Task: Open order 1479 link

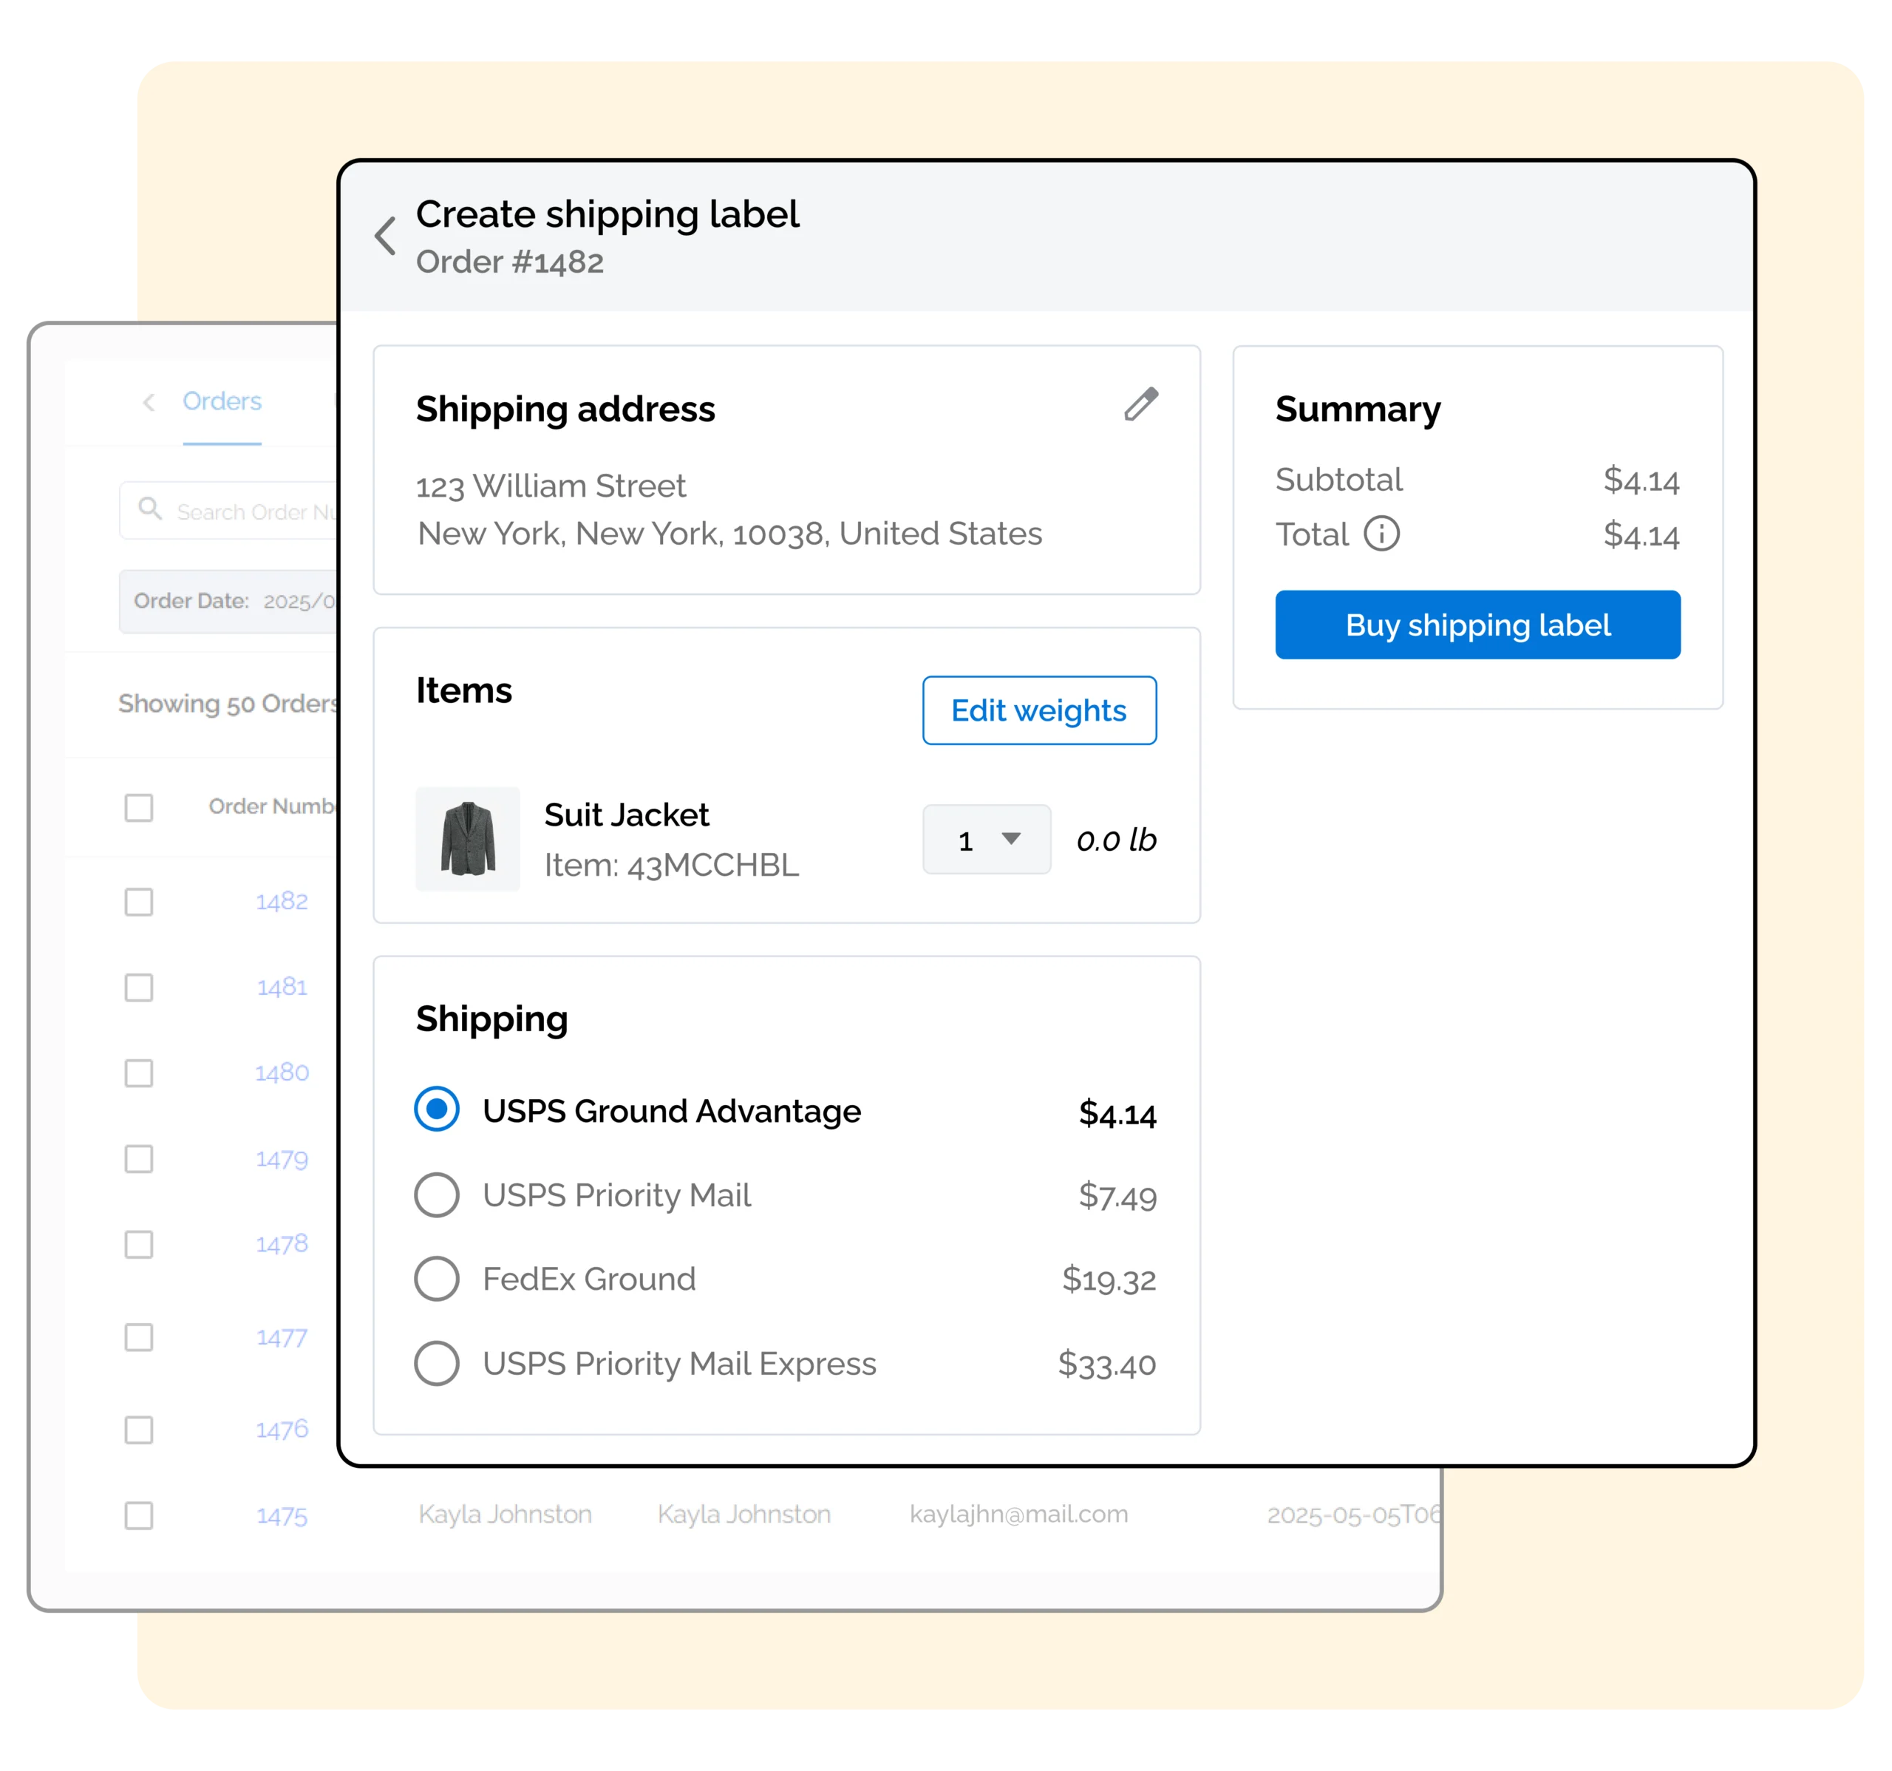Action: coord(282,1159)
